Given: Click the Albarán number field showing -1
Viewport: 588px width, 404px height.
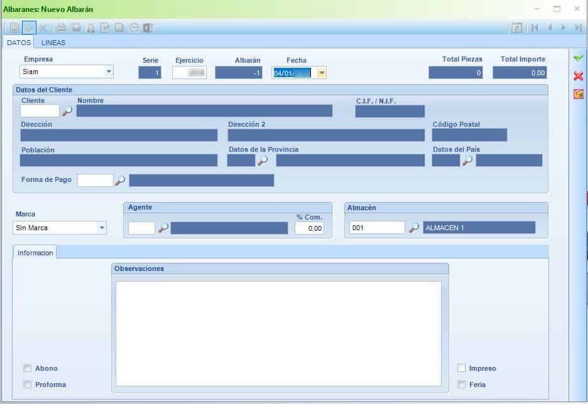Looking at the screenshot, I should [239, 73].
